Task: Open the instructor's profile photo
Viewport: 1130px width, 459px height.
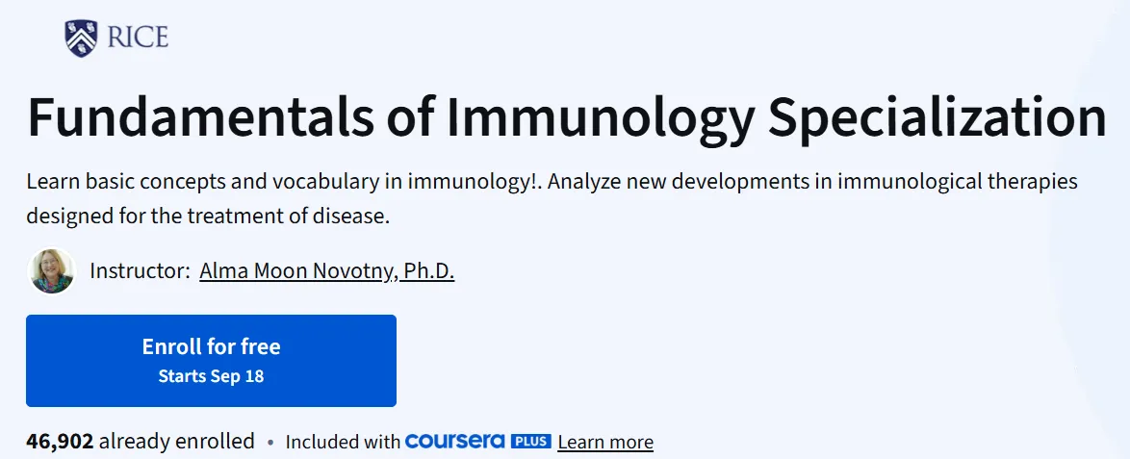Action: coord(52,271)
